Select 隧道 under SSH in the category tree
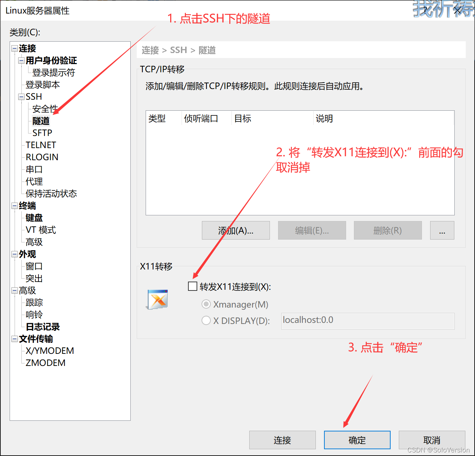The height and width of the screenshot is (456, 475). (41, 121)
